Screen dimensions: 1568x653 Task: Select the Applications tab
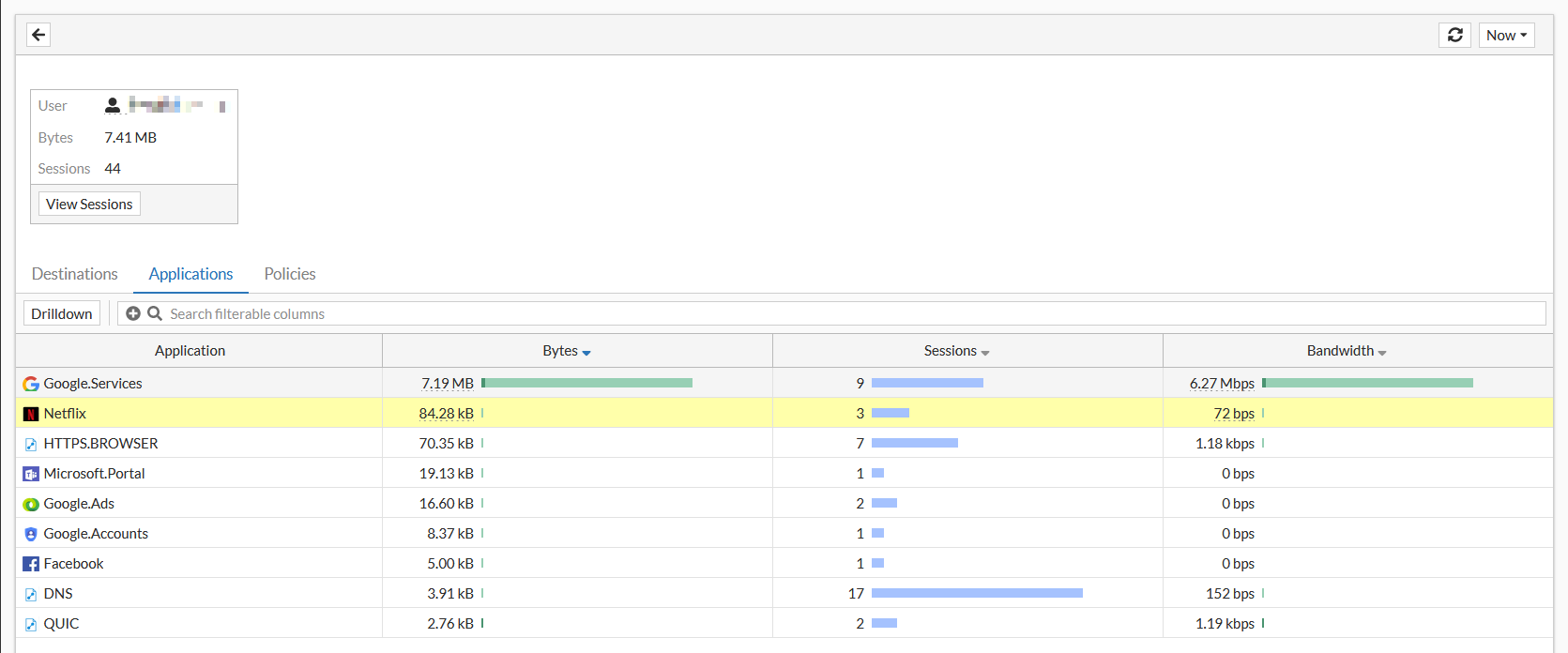click(x=190, y=274)
